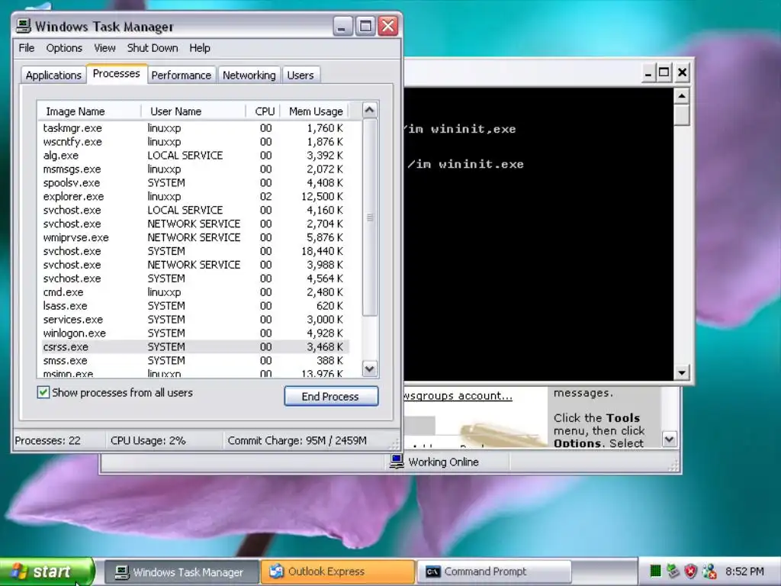Select the taskmgr.exe process
This screenshot has height=586, width=781.
click(195, 128)
